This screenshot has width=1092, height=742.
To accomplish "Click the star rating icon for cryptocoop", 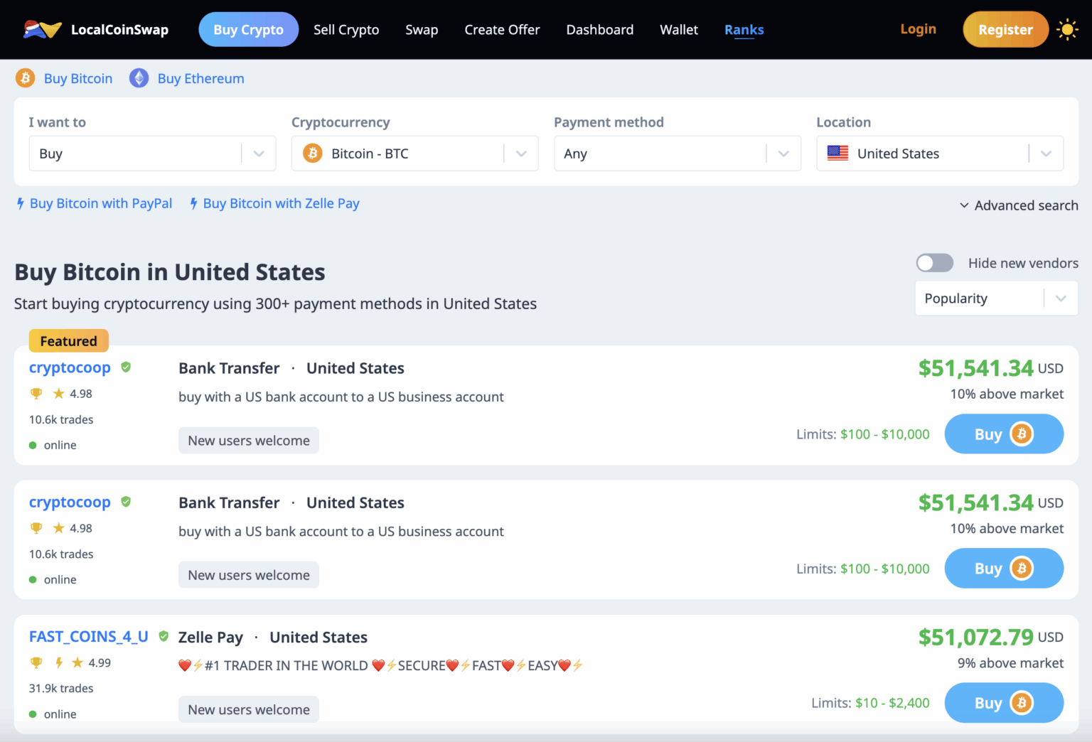I will [58, 393].
